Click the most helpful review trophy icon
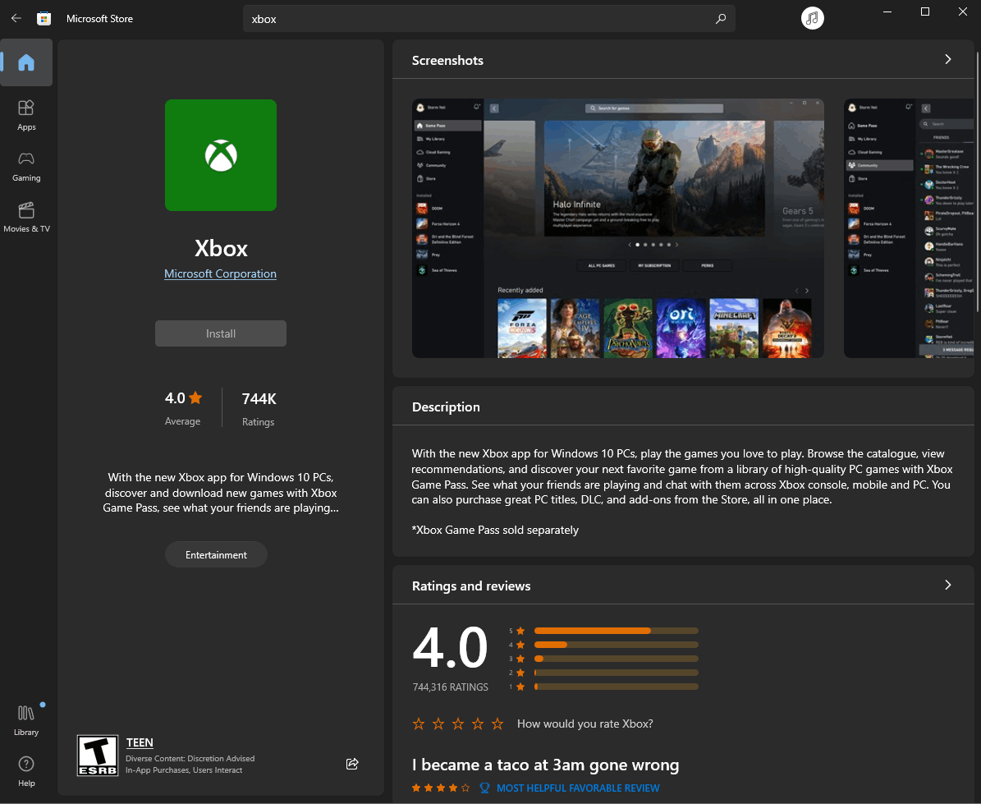The height and width of the screenshot is (804, 981). point(484,788)
